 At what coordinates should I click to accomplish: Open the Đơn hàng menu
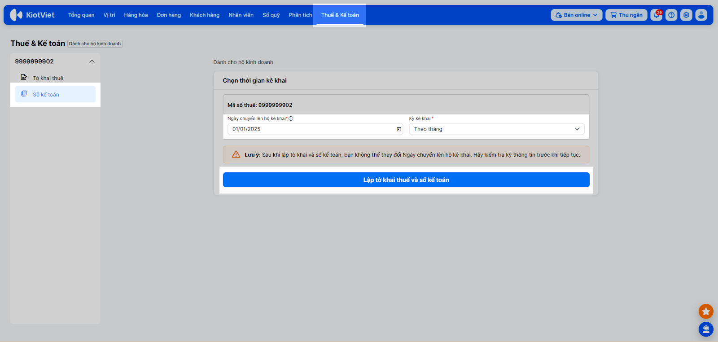point(169,15)
